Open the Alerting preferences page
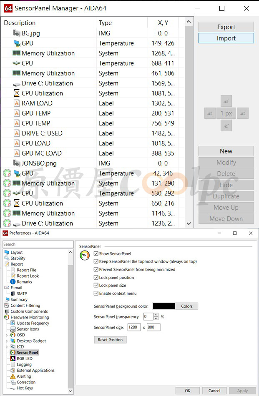Screen dimensions: 259x396 click(x=24, y=376)
